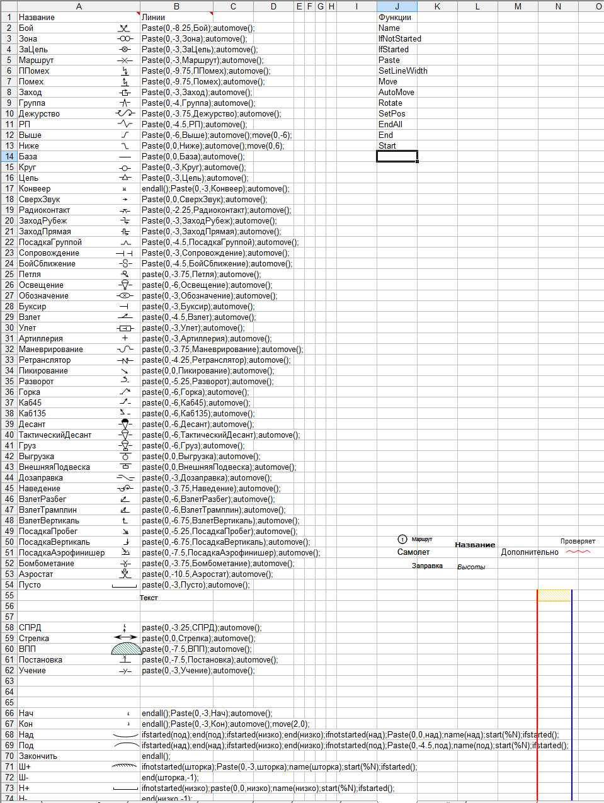Image resolution: width=604 pixels, height=803 pixels.
Task: Select the Десант symbol in row 39
Action: 125,424
